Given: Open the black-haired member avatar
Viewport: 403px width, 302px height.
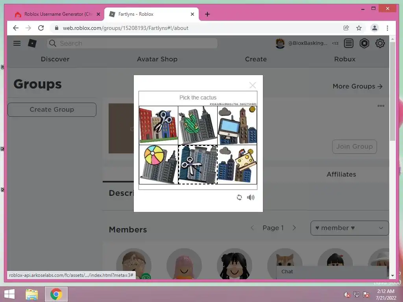Looking at the screenshot, I should [x=235, y=264].
